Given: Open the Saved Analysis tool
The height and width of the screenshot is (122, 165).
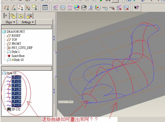Looking at the screenshot, I should (x=105, y=8).
